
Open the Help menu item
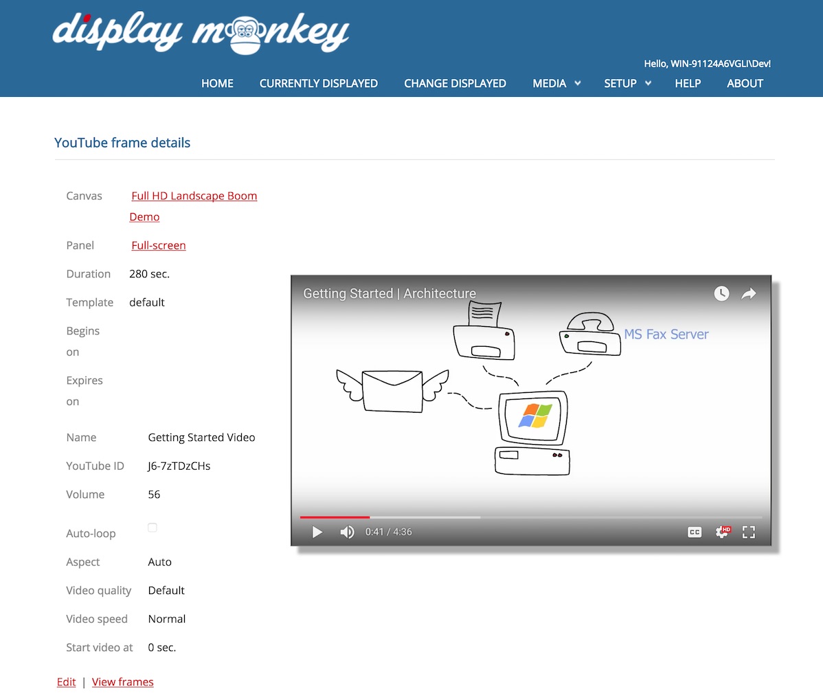688,83
